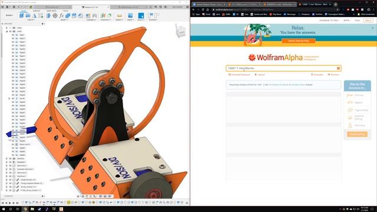This screenshot has height=212, width=377.
Task: Click the Examples link
Action: 317,75
